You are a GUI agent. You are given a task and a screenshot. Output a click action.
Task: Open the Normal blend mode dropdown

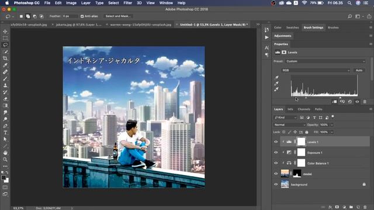coord(290,125)
